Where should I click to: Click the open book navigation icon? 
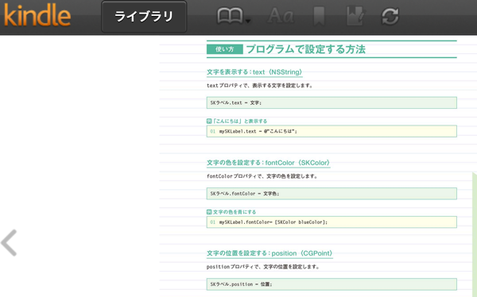point(230,16)
